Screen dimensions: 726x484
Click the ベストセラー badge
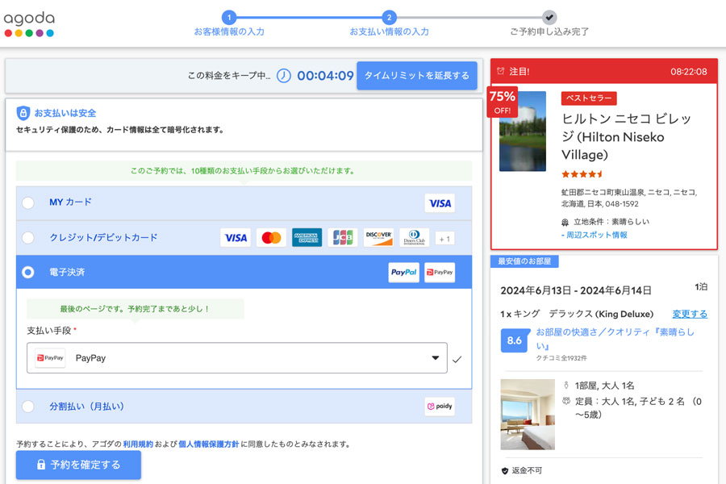click(x=589, y=98)
